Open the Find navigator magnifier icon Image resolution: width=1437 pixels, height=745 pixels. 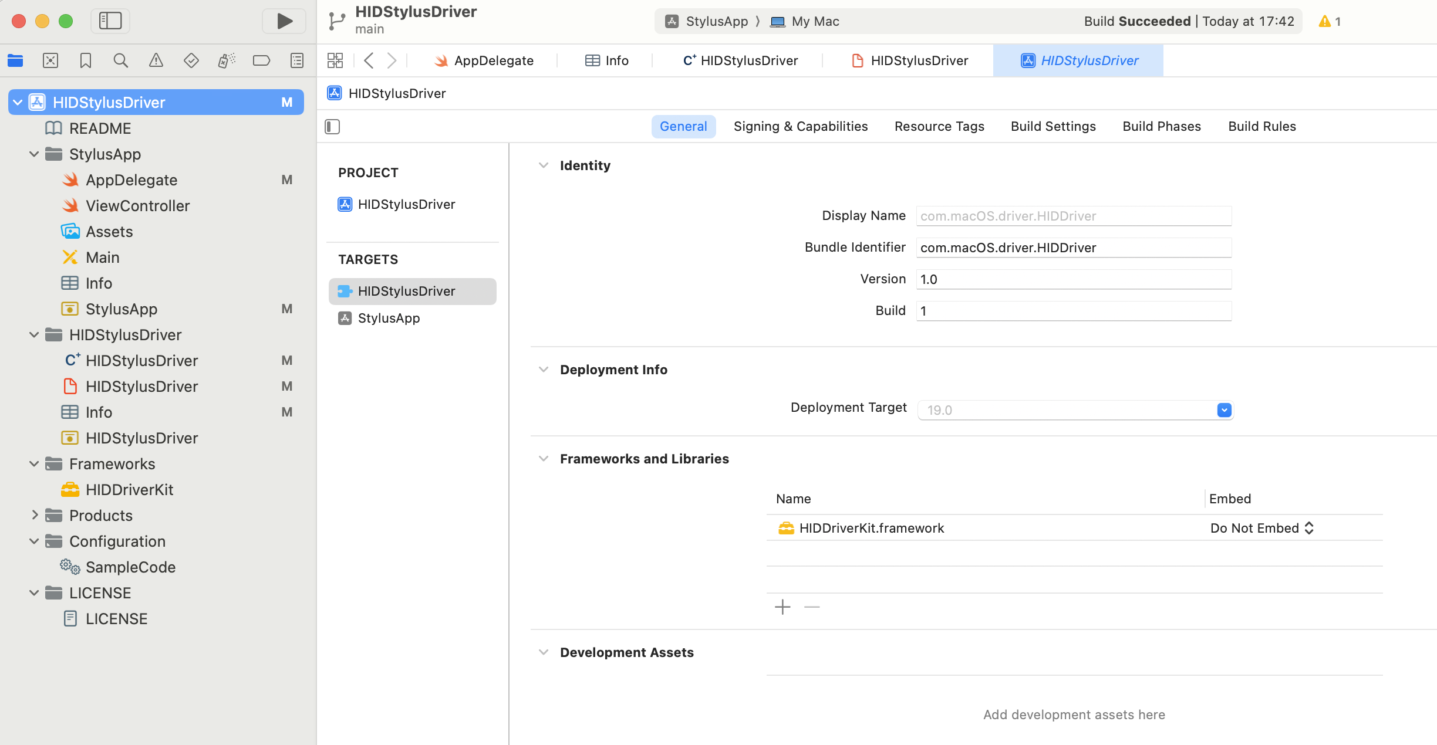click(x=121, y=60)
